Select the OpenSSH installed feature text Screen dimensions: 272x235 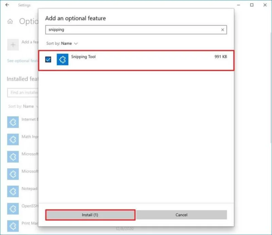pos(30,206)
